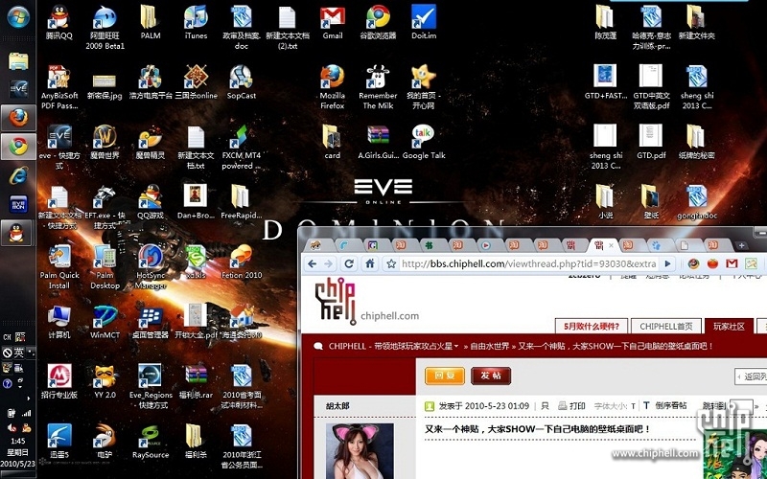Image resolution: width=767 pixels, height=479 pixels.
Task: Click the chiphell.com site logo
Action: pyautogui.click(x=367, y=302)
